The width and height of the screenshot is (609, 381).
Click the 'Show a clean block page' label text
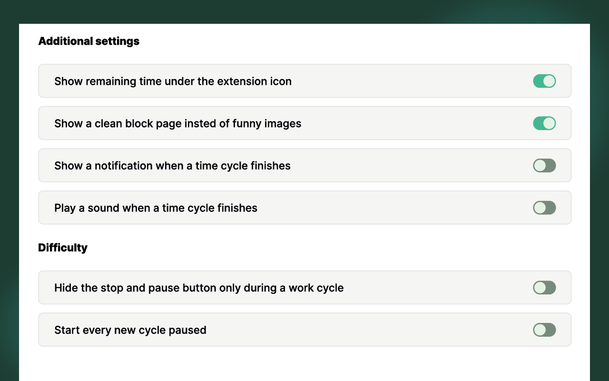(177, 124)
